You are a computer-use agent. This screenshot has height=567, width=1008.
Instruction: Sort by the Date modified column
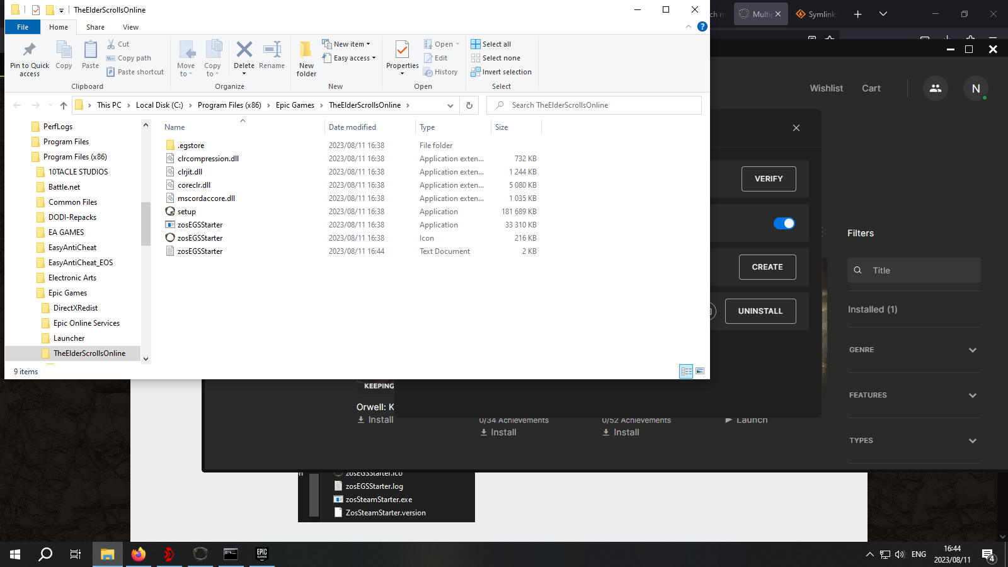click(370, 127)
